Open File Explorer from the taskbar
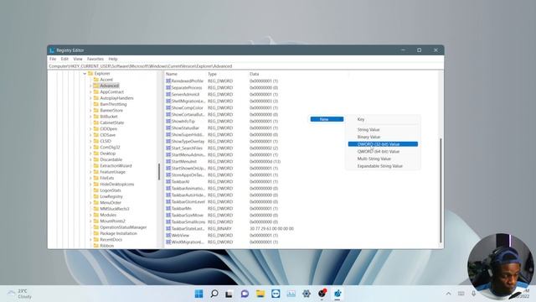The width and height of the screenshot is (536, 302). click(x=260, y=294)
